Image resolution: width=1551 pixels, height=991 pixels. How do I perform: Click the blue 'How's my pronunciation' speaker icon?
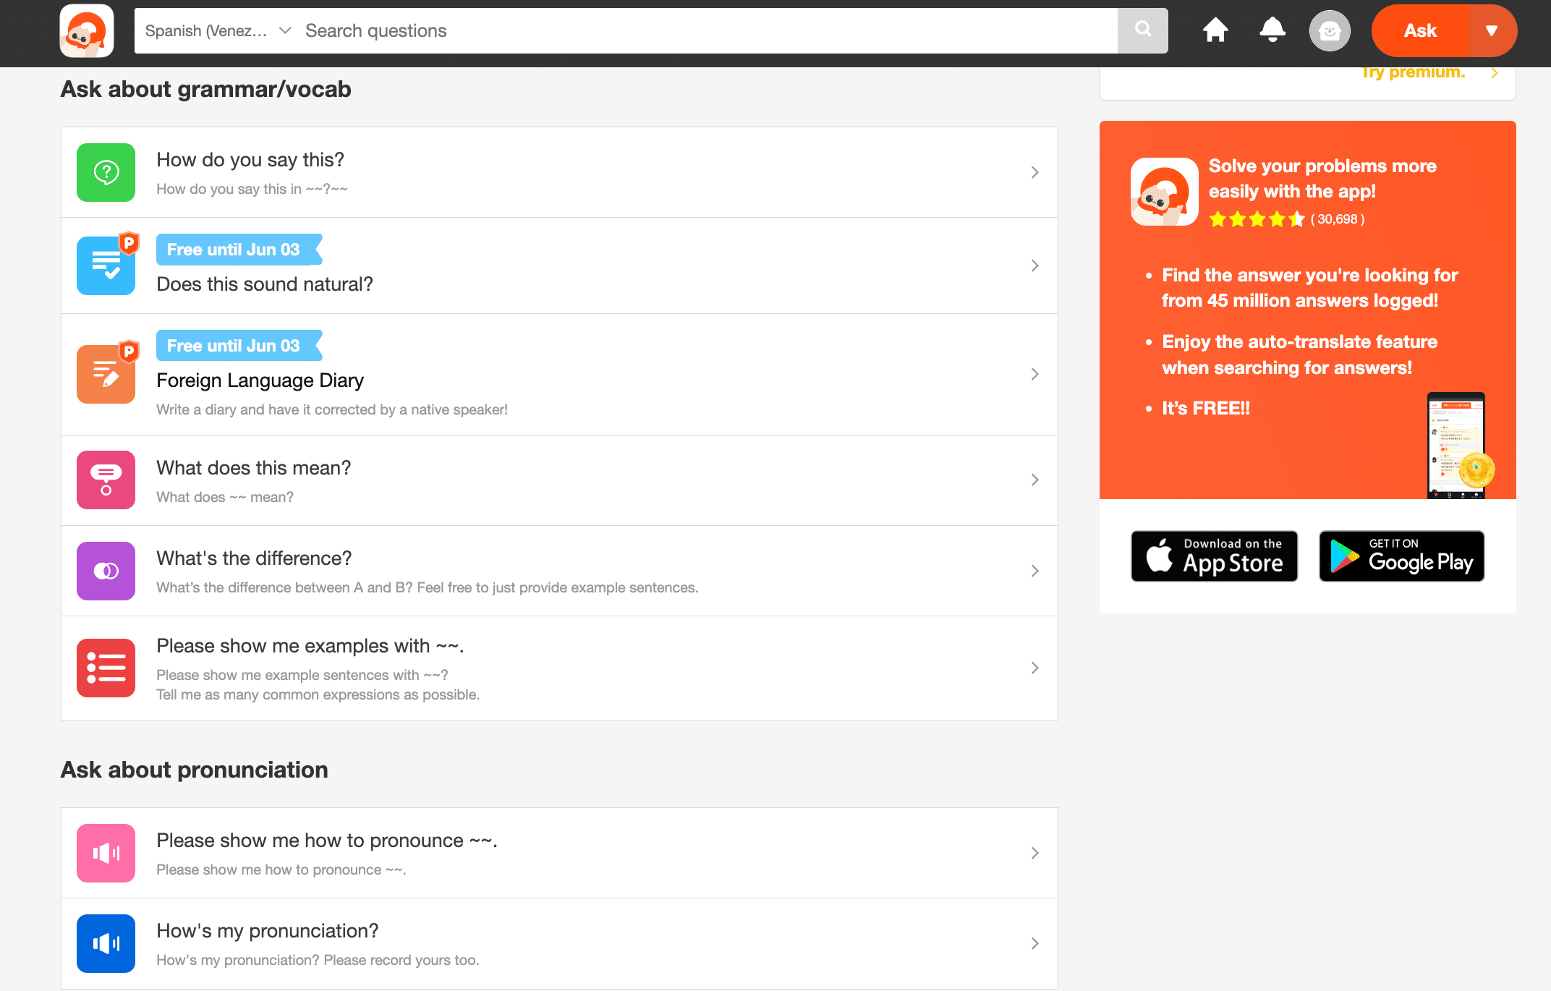pos(106,943)
